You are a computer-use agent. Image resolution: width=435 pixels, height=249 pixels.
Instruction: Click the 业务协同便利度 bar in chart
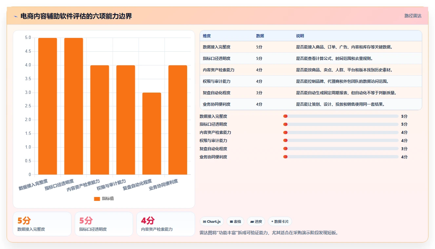click(178, 120)
